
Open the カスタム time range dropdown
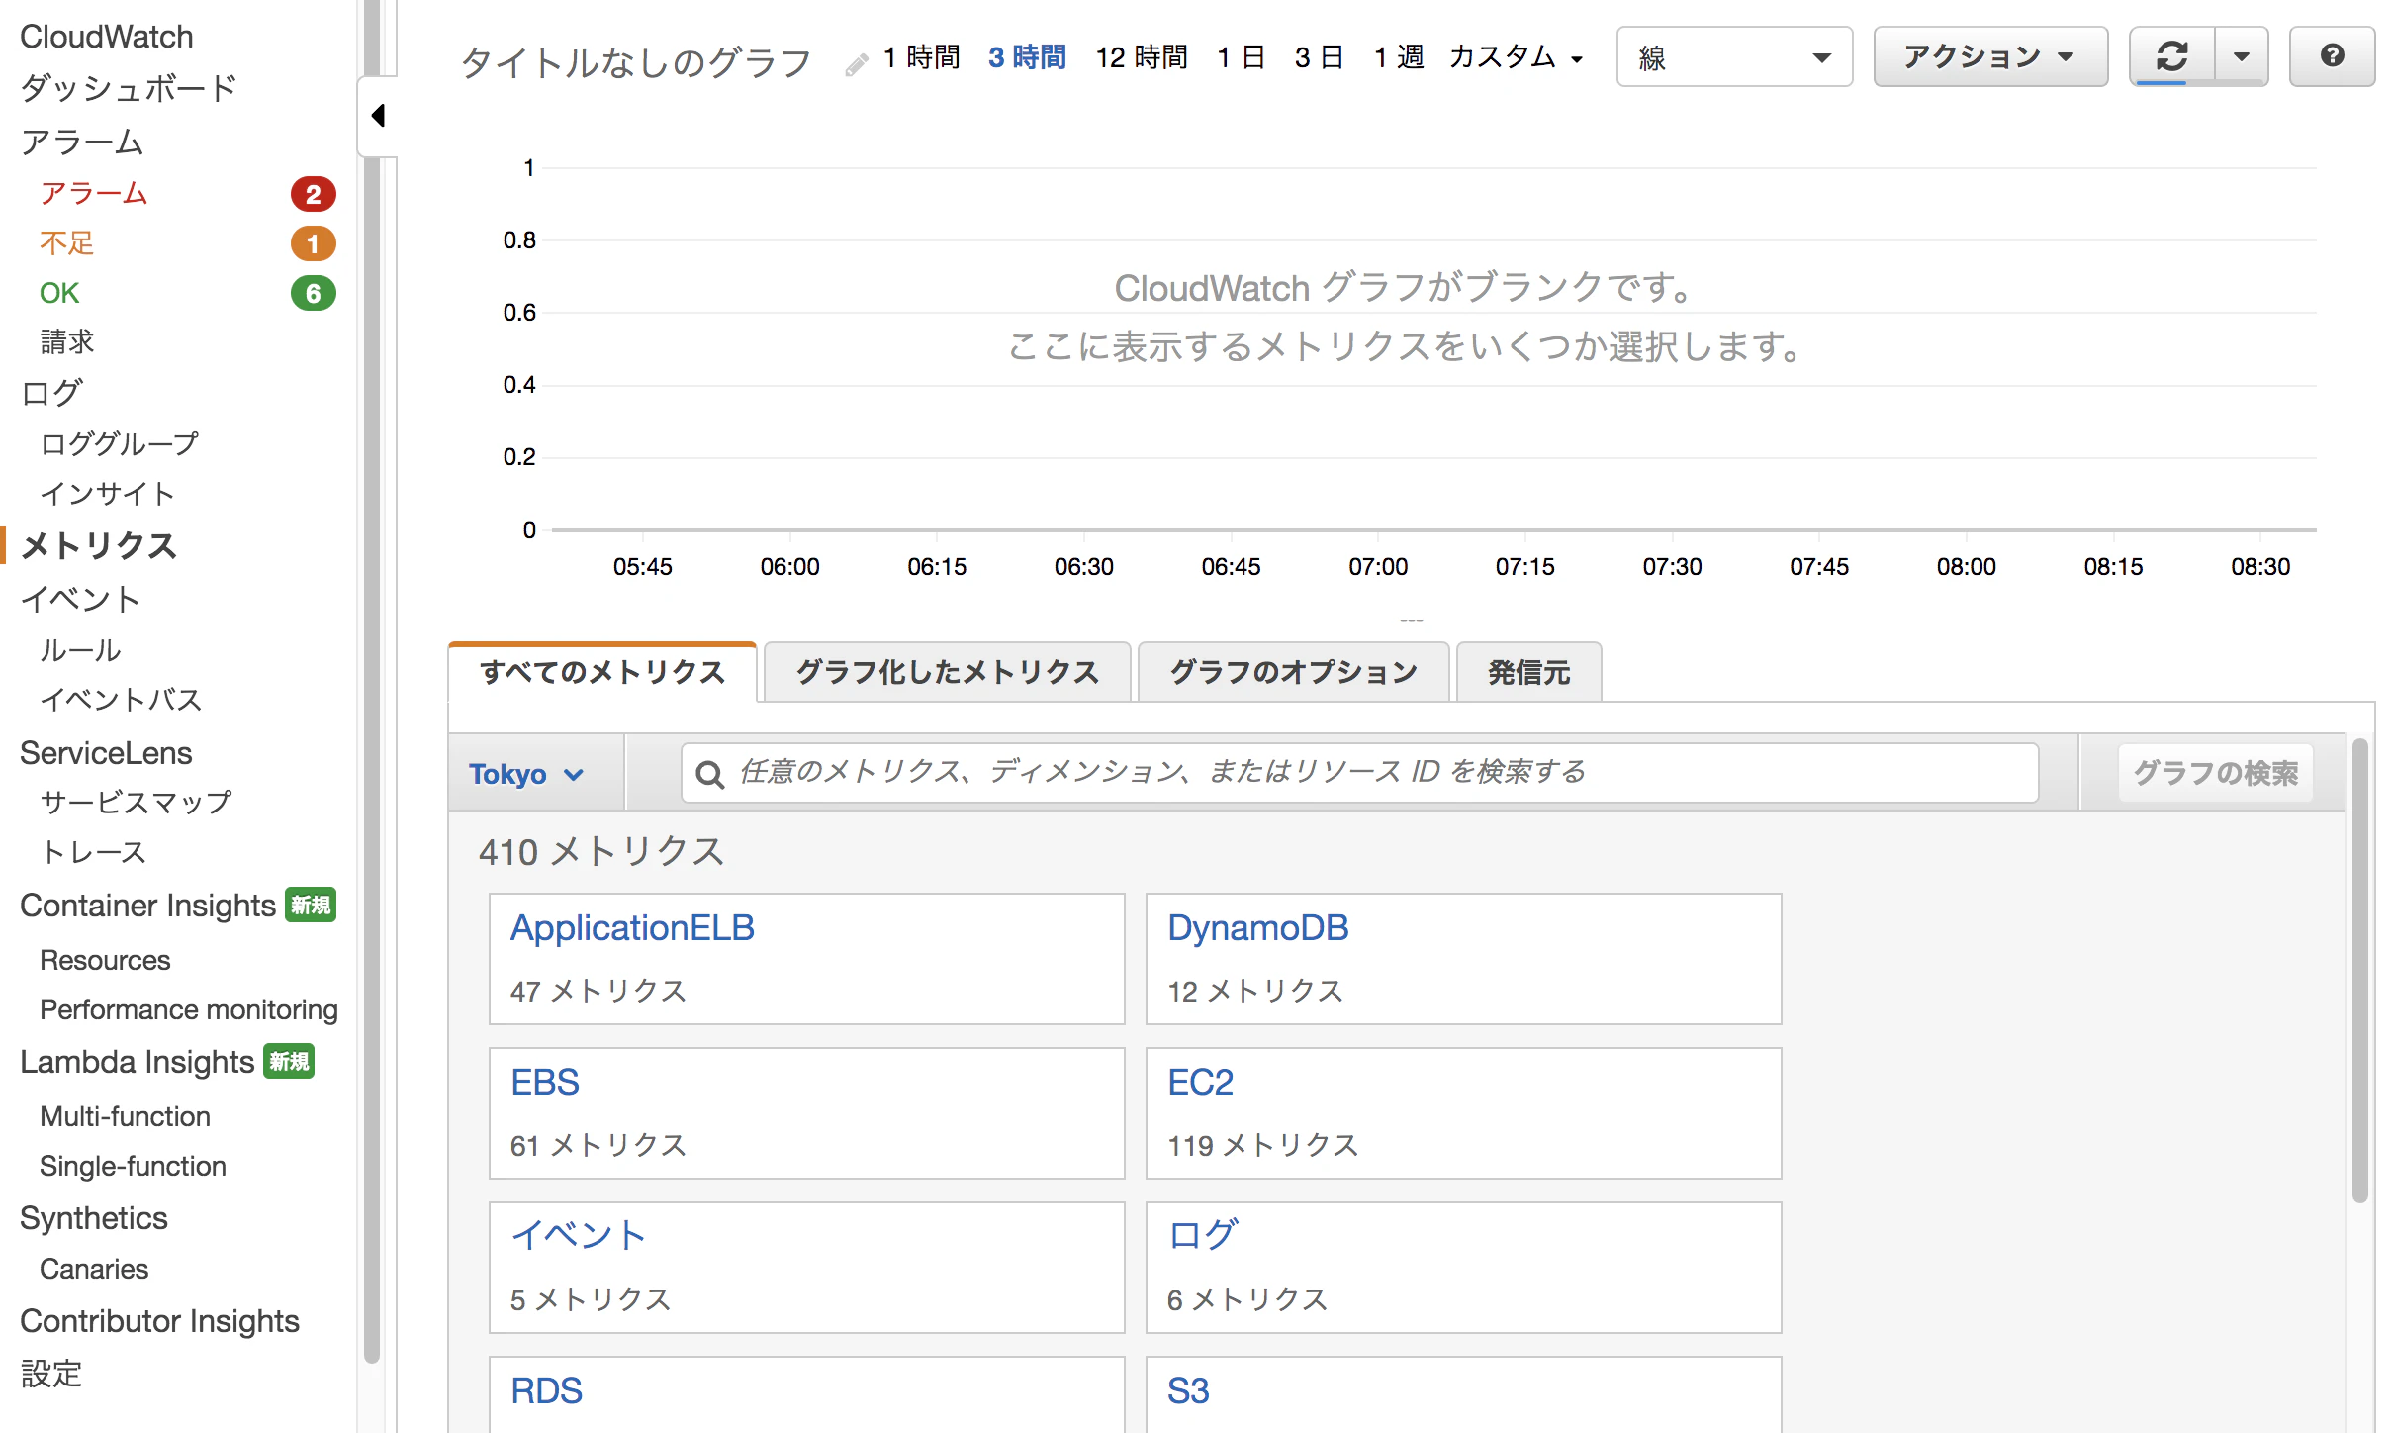[x=1517, y=57]
